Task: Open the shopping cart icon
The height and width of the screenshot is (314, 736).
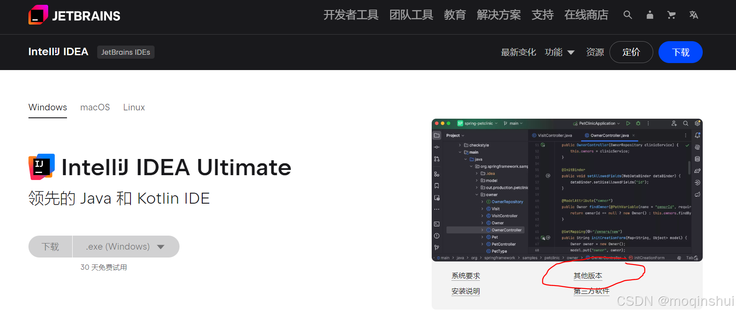Action: pos(671,15)
